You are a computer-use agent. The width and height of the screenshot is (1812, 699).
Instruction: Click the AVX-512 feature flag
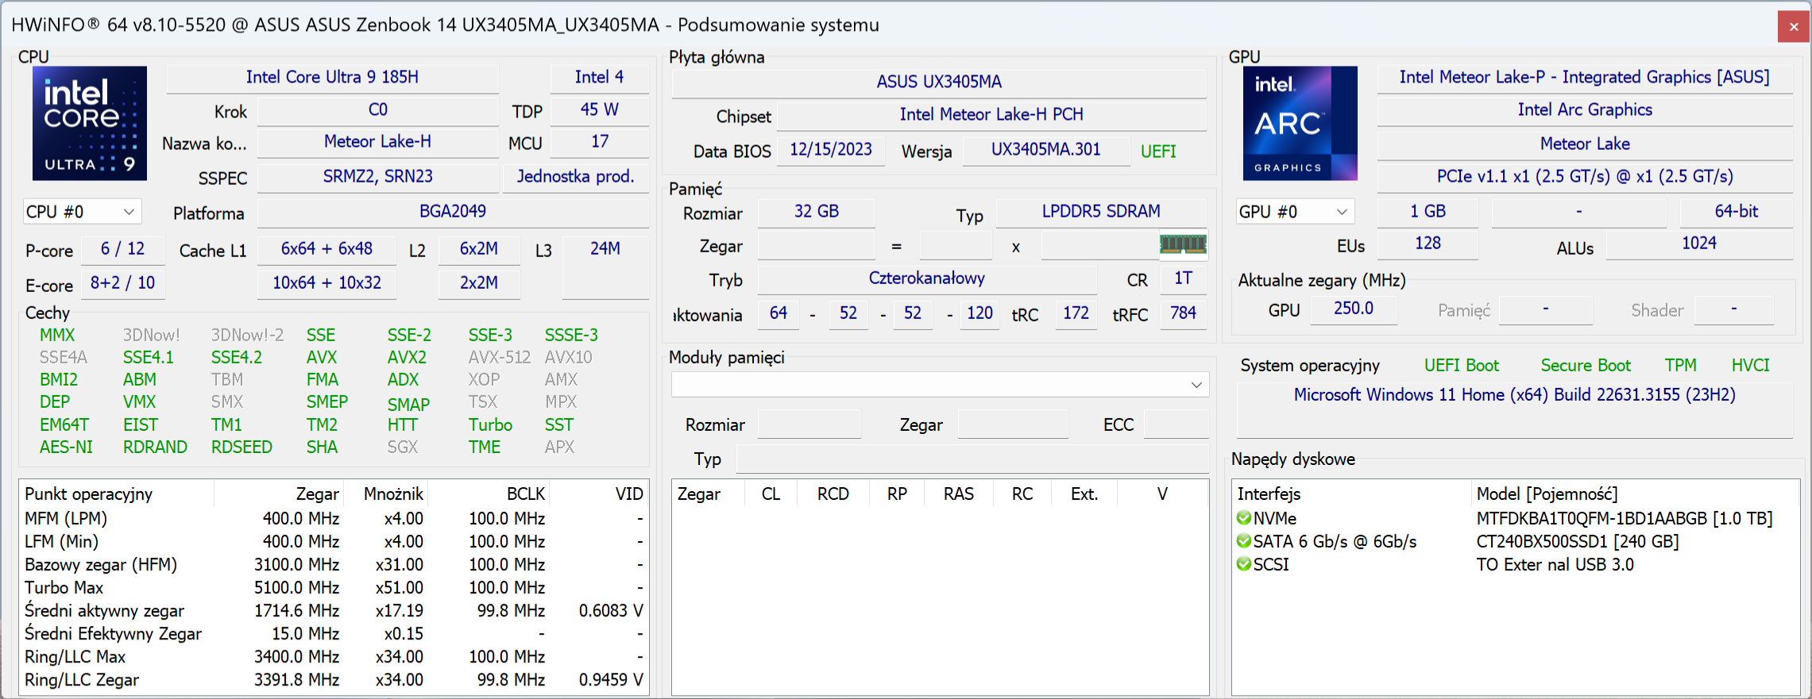tap(499, 358)
